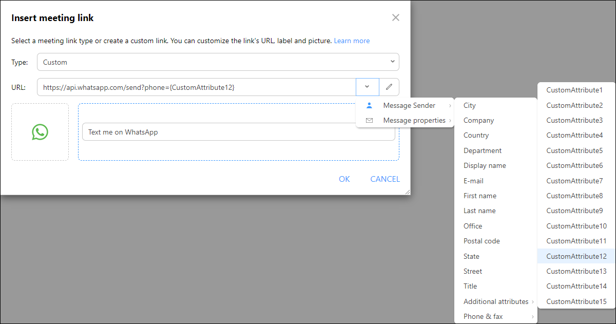616x324 pixels.
Task: Choose CustomAttribute6
Action: click(x=576, y=165)
